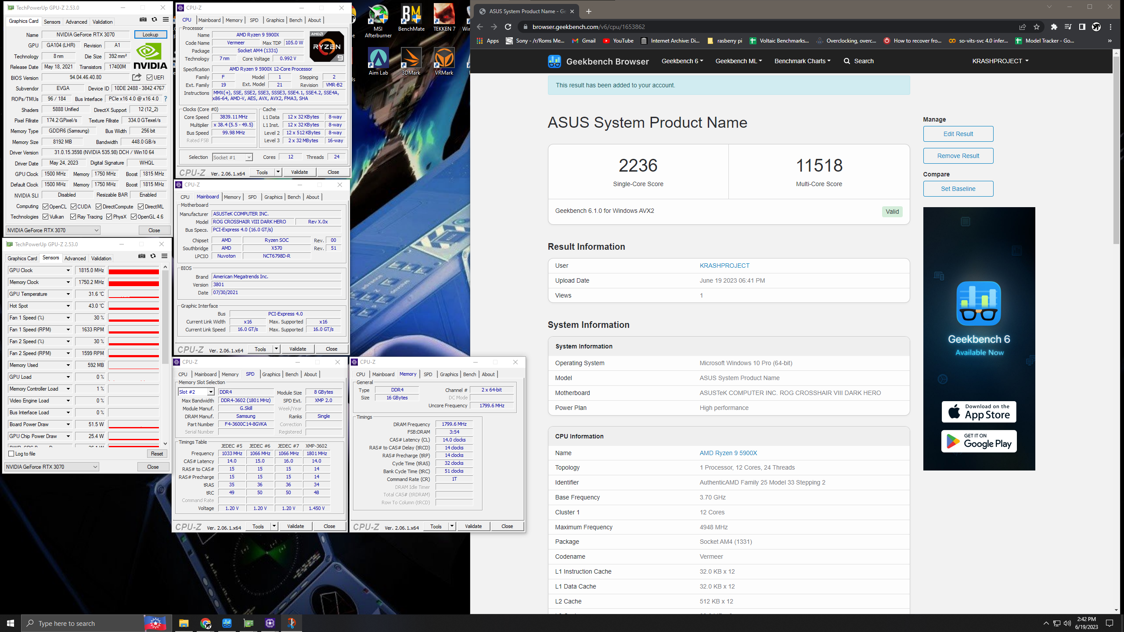Screen dimensions: 1124x632
Task: Open Chrome from the taskbar
Action: [x=205, y=623]
